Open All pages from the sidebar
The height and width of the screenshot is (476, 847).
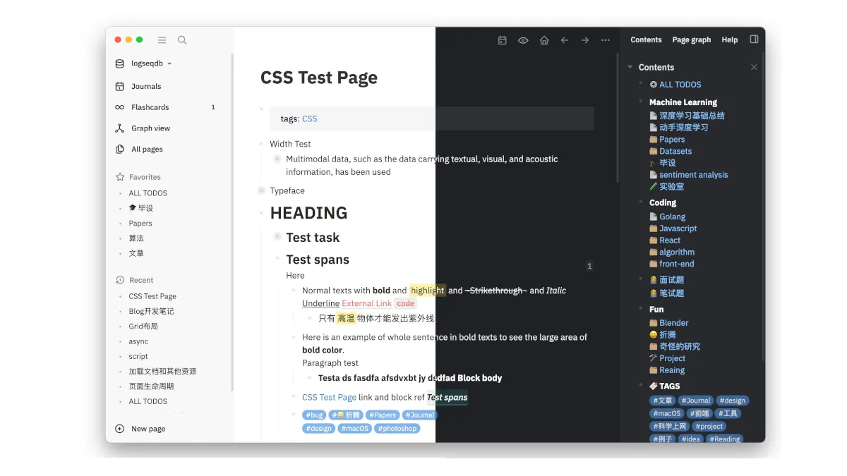(147, 149)
